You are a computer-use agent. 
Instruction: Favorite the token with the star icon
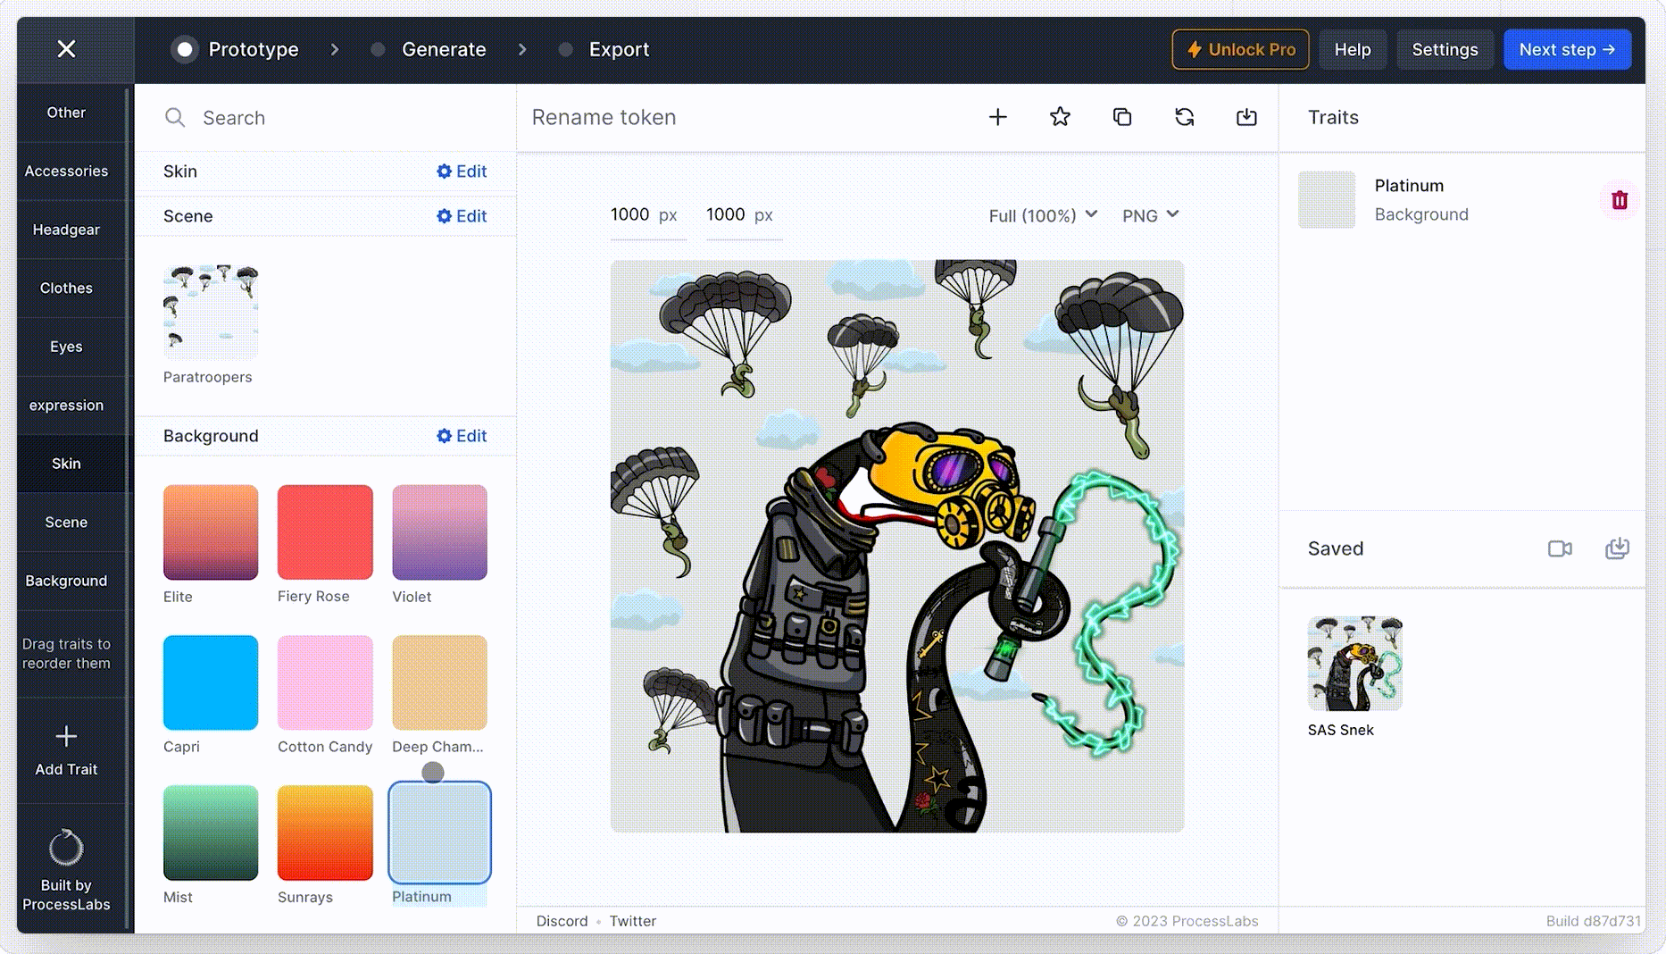[x=1060, y=117]
